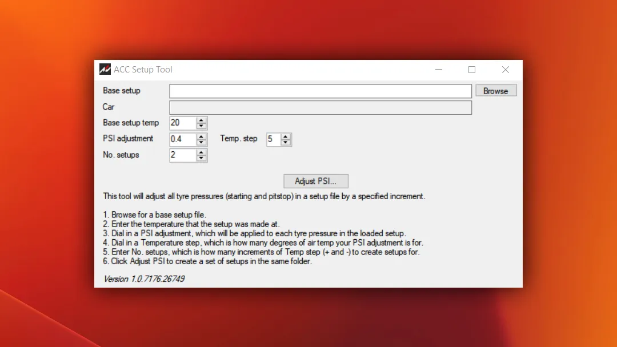This screenshot has height=347, width=617.
Task: Increment Temp. step with up arrow
Action: tap(286, 136)
